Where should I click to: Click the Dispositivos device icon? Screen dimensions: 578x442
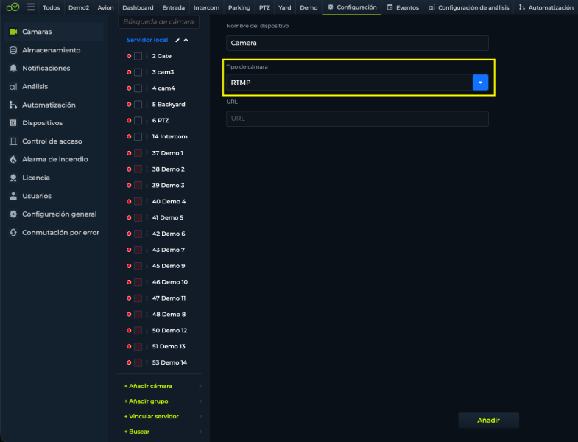tap(13, 123)
